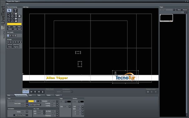Choose the filled rectangle tool

[x=16, y=14]
